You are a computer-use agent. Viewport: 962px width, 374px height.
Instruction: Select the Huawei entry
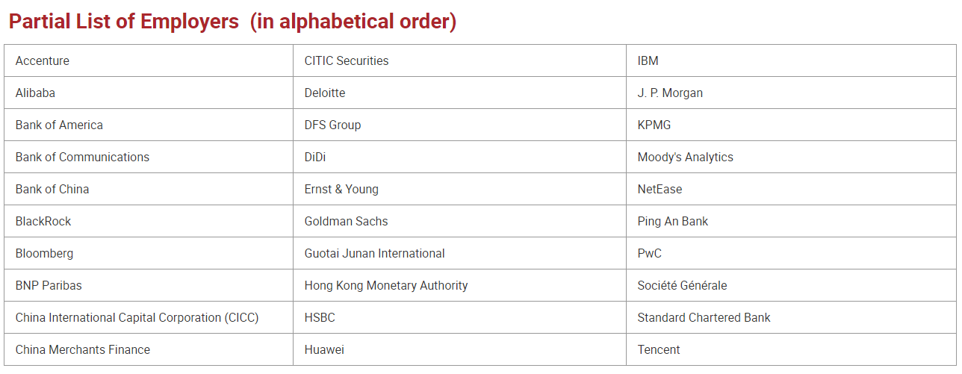point(324,350)
